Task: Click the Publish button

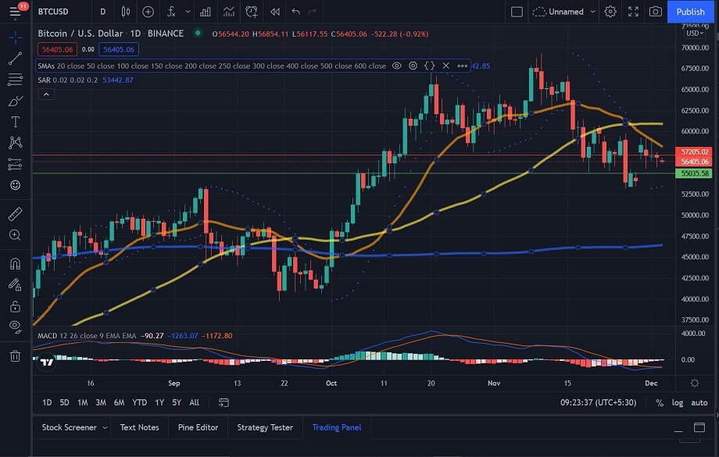Action: tap(690, 12)
